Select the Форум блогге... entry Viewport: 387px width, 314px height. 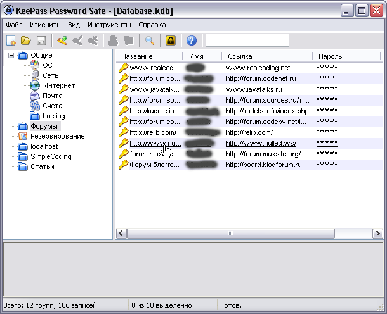point(154,165)
